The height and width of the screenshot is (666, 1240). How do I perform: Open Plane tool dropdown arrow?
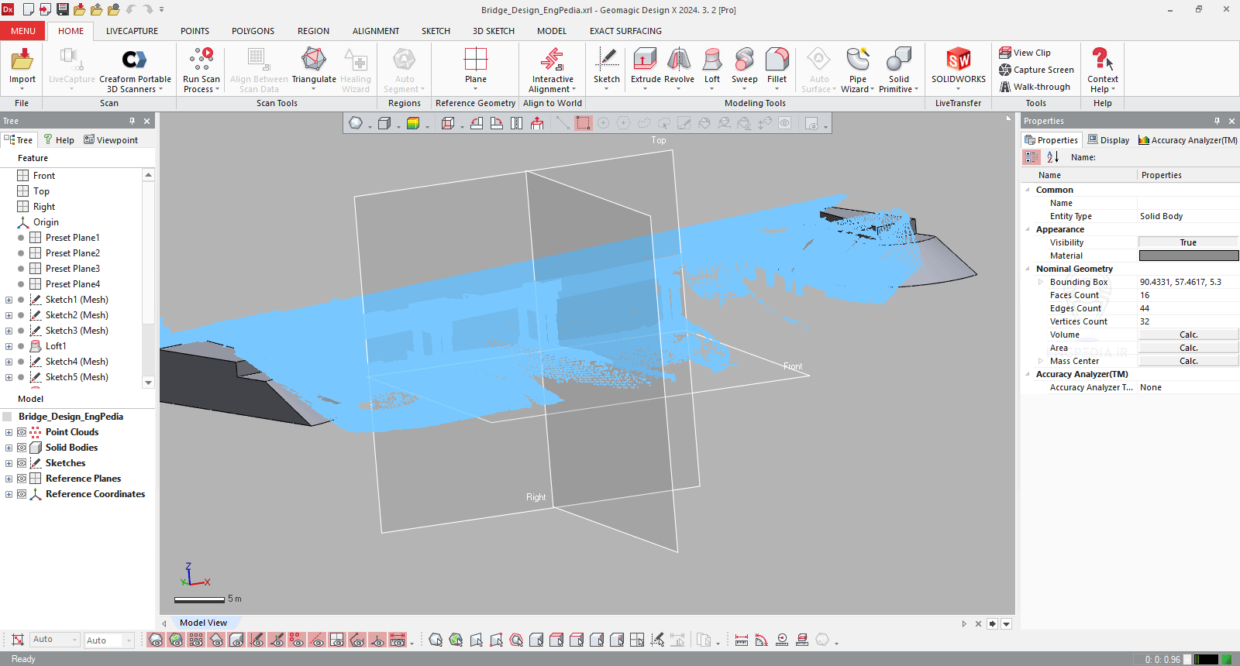pos(476,89)
